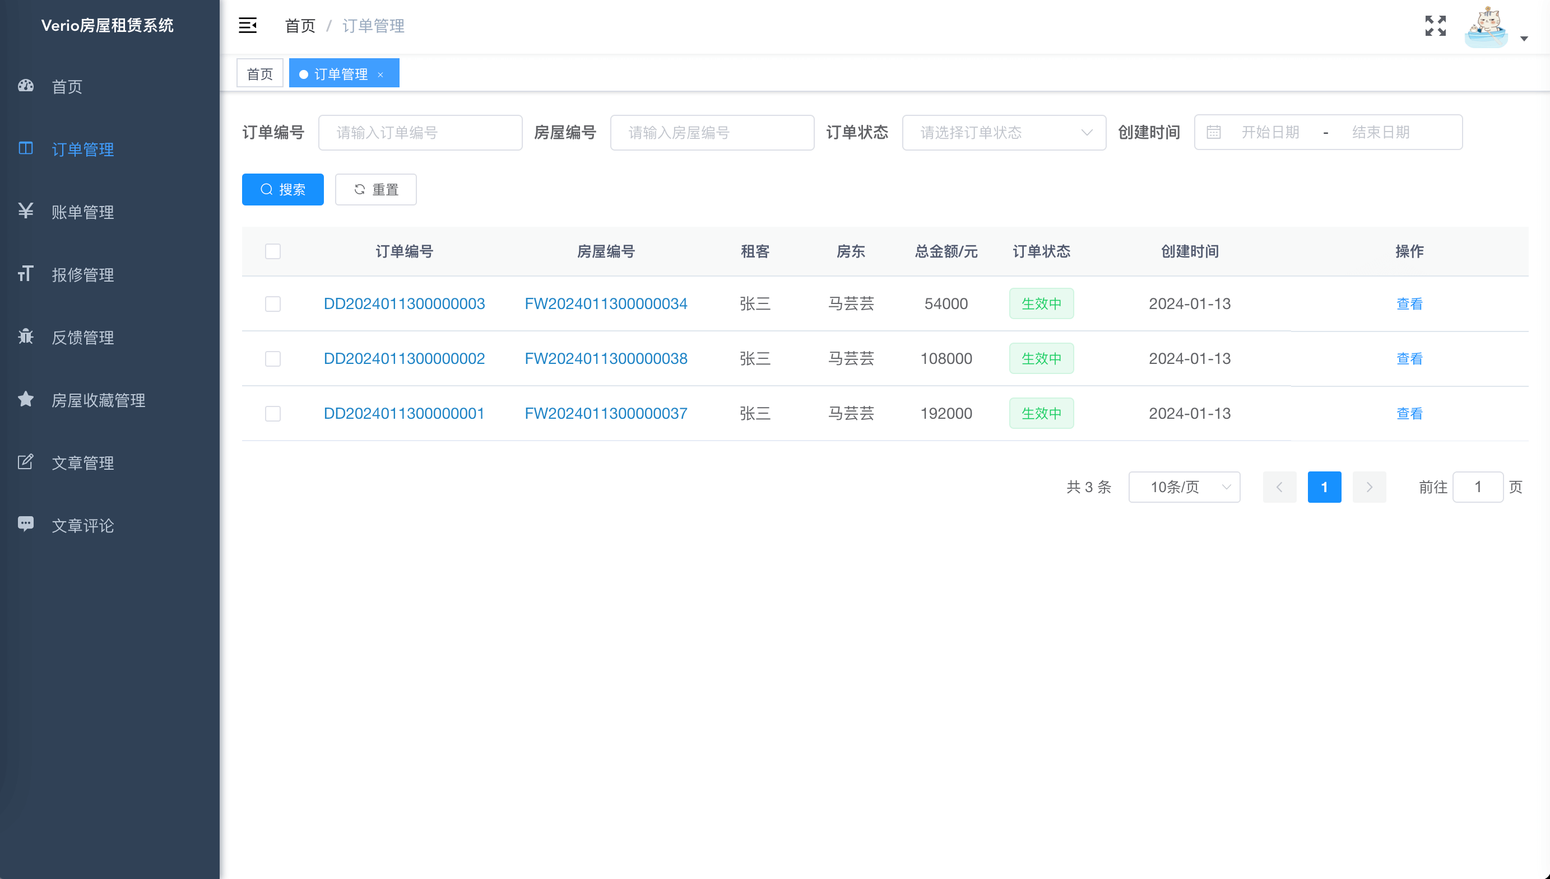Toggle fullscreen mode icon

tap(1435, 26)
